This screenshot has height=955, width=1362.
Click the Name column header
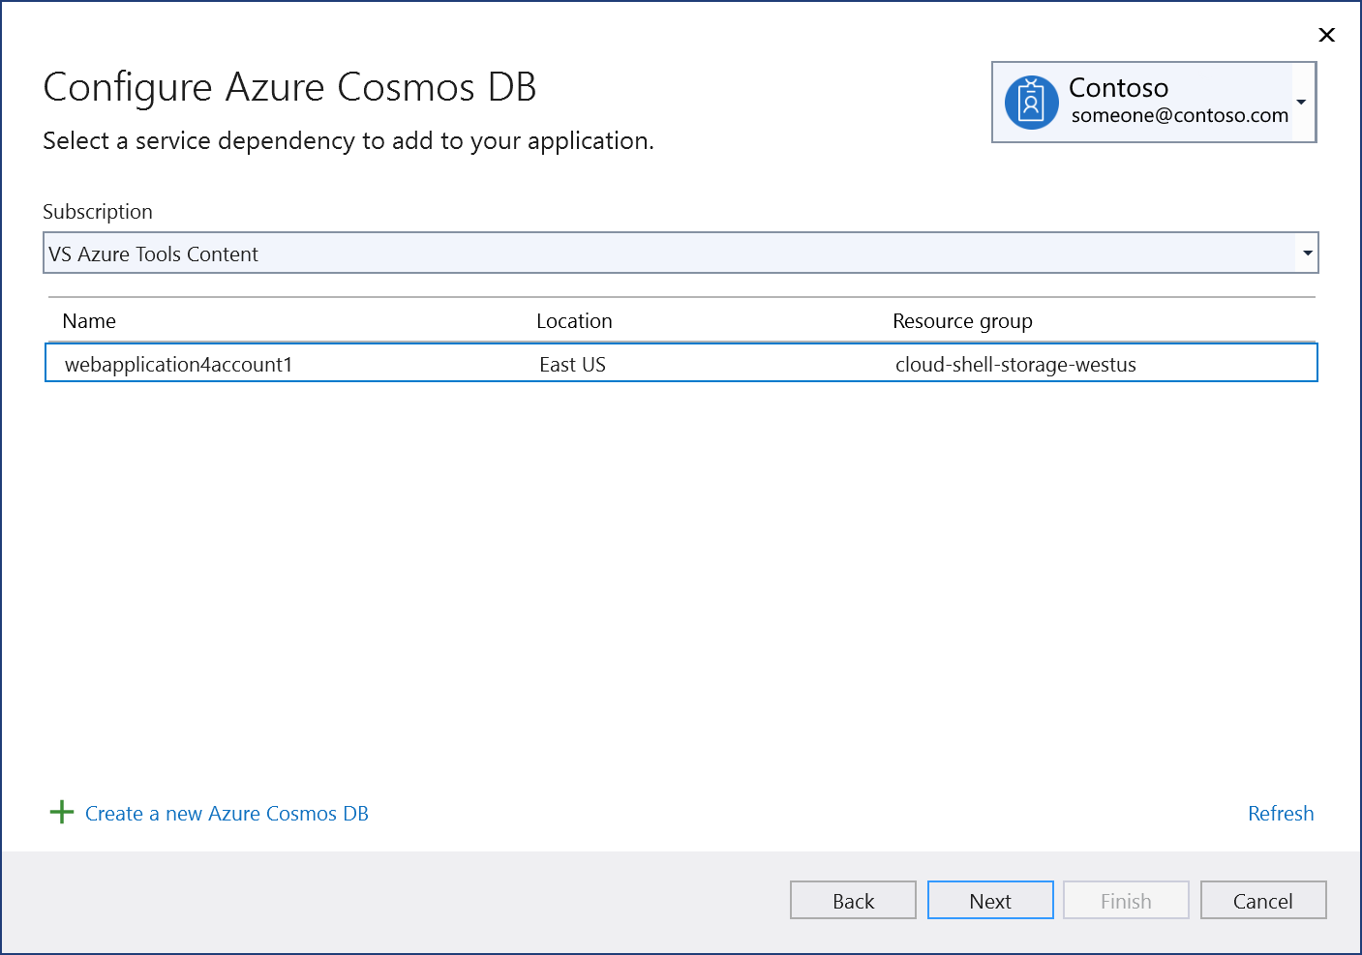(89, 320)
